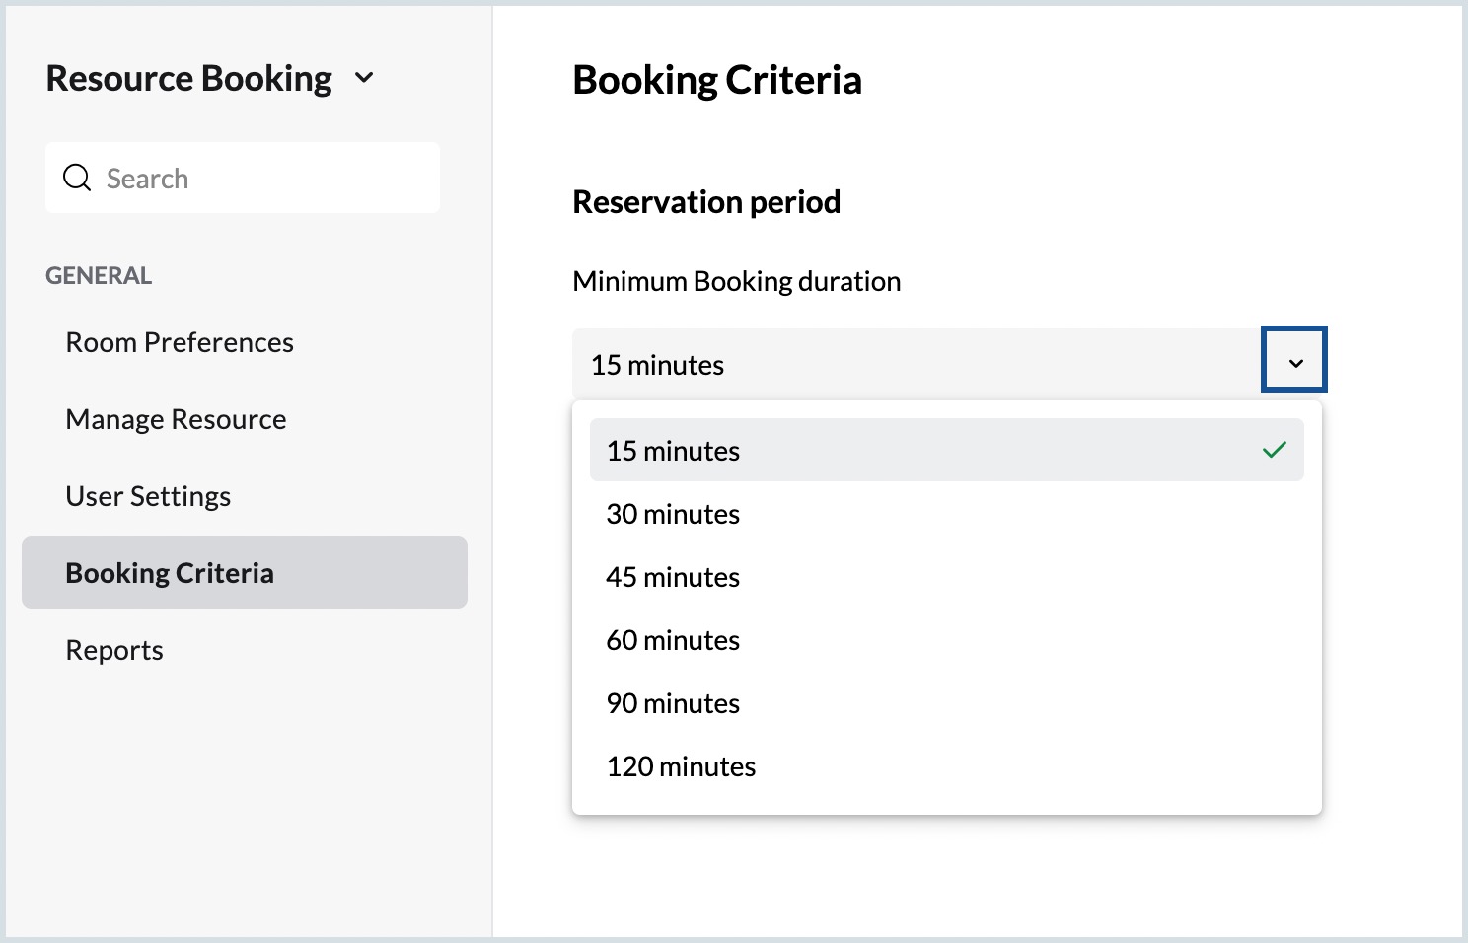Image resolution: width=1468 pixels, height=943 pixels.
Task: Select the 45 minutes option
Action: (x=673, y=577)
